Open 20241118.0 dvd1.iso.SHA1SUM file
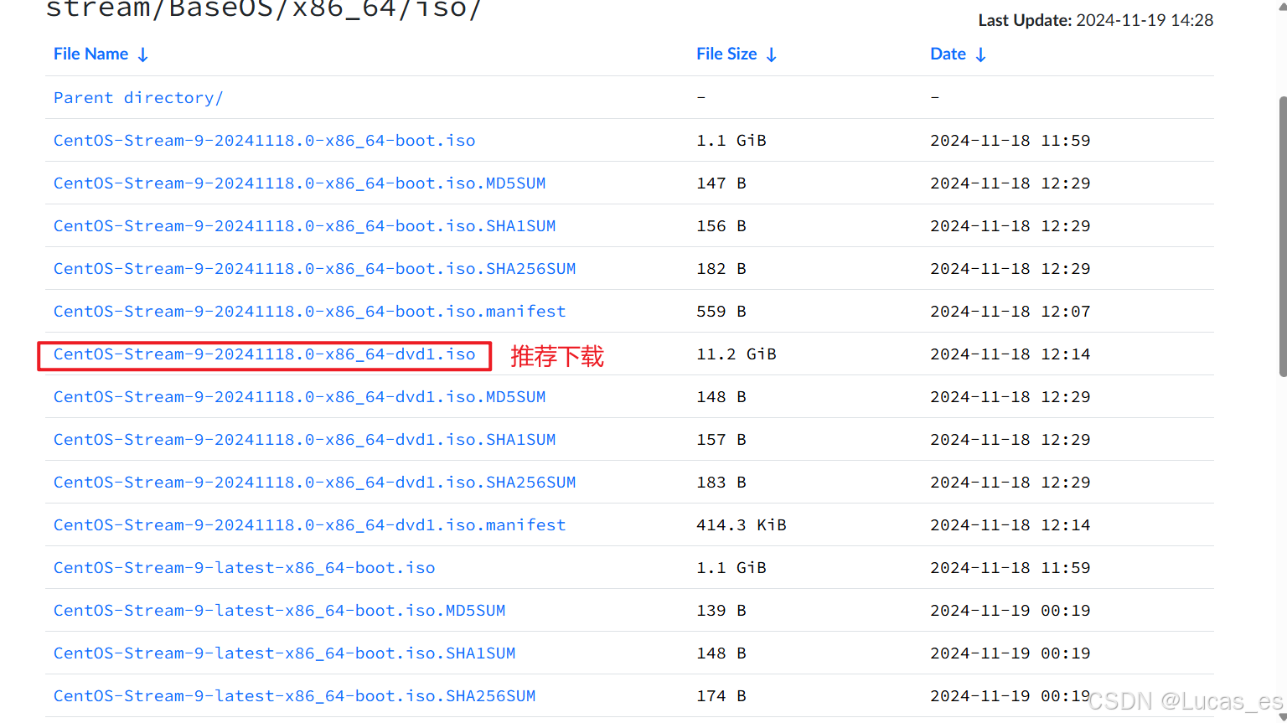Viewport: 1287px width, 723px height. click(304, 439)
